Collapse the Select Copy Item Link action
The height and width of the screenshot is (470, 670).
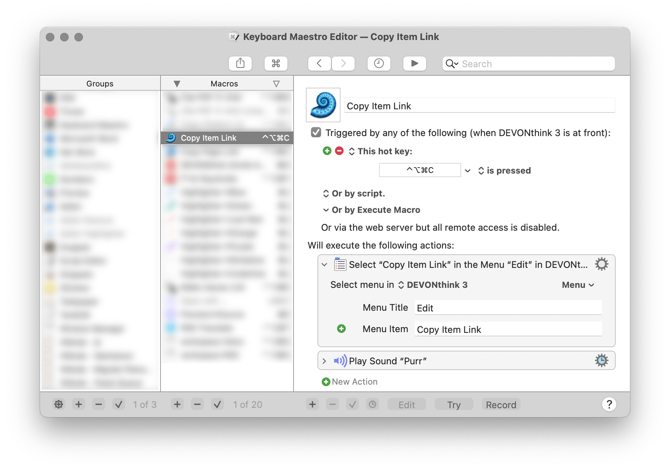[324, 265]
